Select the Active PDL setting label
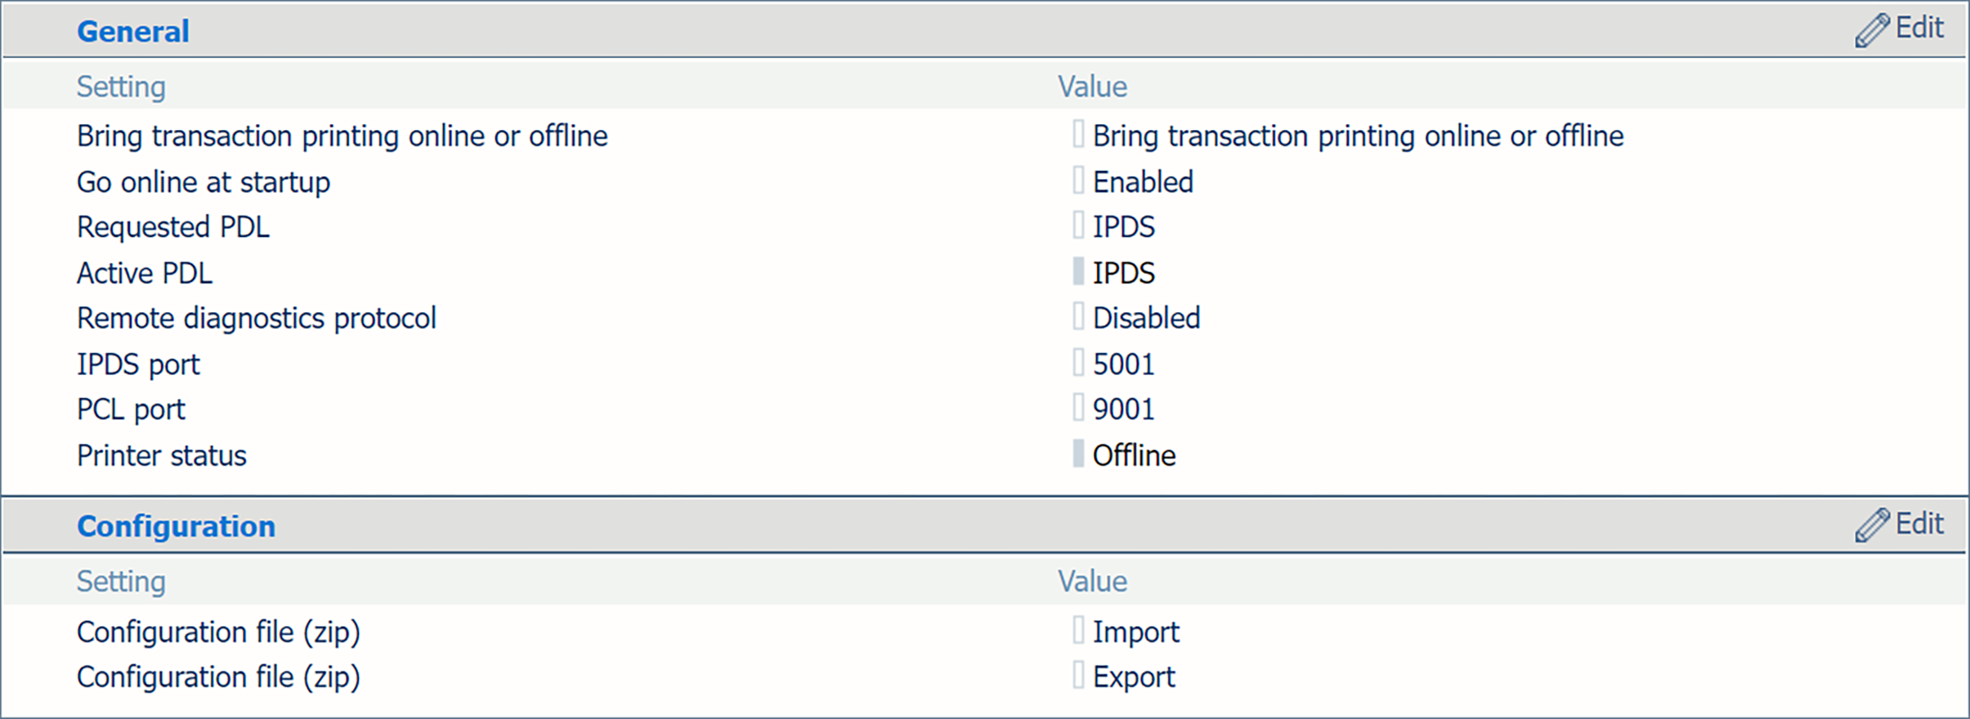This screenshot has width=1970, height=719. click(x=145, y=273)
